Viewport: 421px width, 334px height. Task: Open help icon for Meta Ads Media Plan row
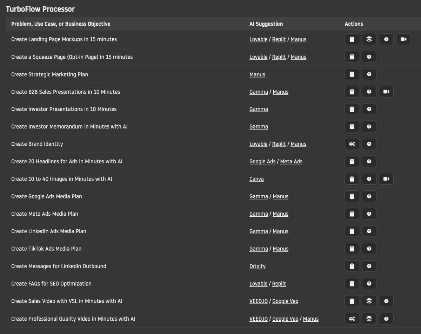click(x=369, y=214)
